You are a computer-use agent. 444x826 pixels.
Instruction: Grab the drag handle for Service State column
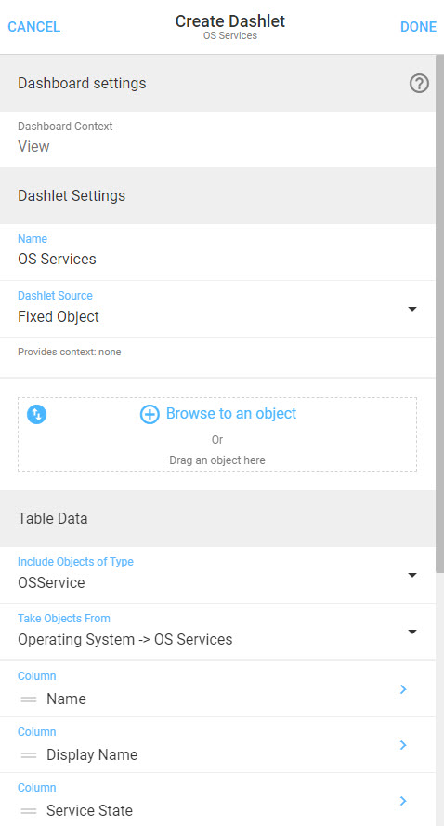pyautogui.click(x=29, y=811)
